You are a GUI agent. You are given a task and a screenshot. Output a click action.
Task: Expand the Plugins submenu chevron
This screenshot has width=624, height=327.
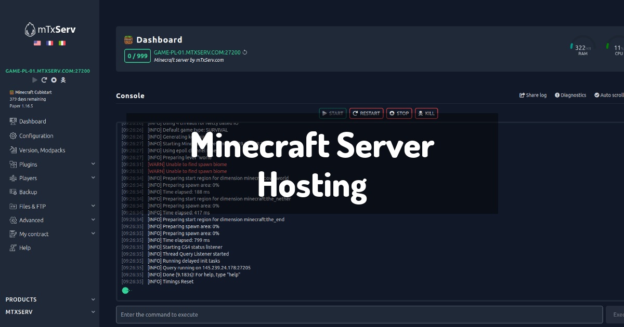tap(93, 164)
